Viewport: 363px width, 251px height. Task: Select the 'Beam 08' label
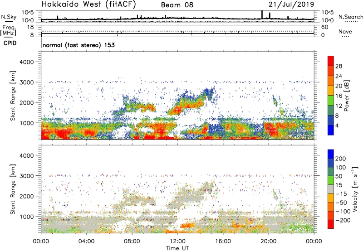point(177,5)
